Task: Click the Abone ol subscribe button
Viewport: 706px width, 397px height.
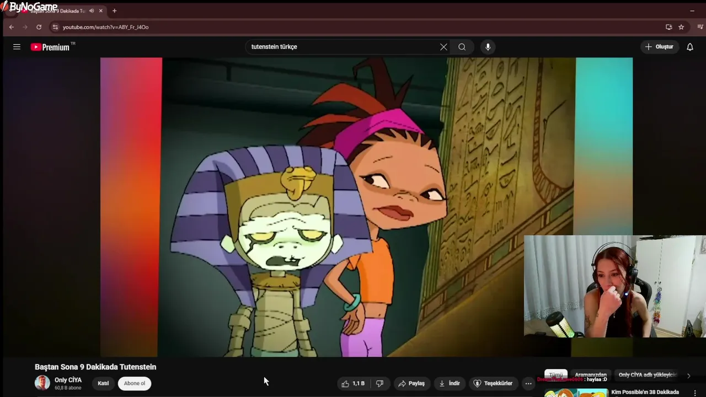Action: (x=135, y=383)
